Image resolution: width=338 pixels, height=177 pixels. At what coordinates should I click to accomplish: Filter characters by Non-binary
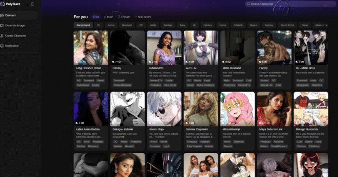[x=143, y=17]
